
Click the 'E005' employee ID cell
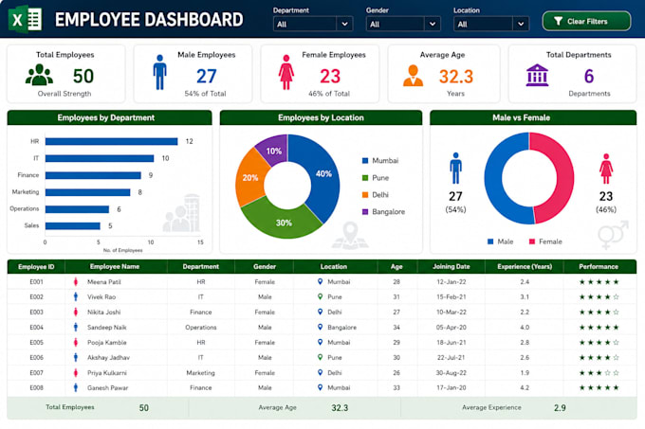[36, 343]
